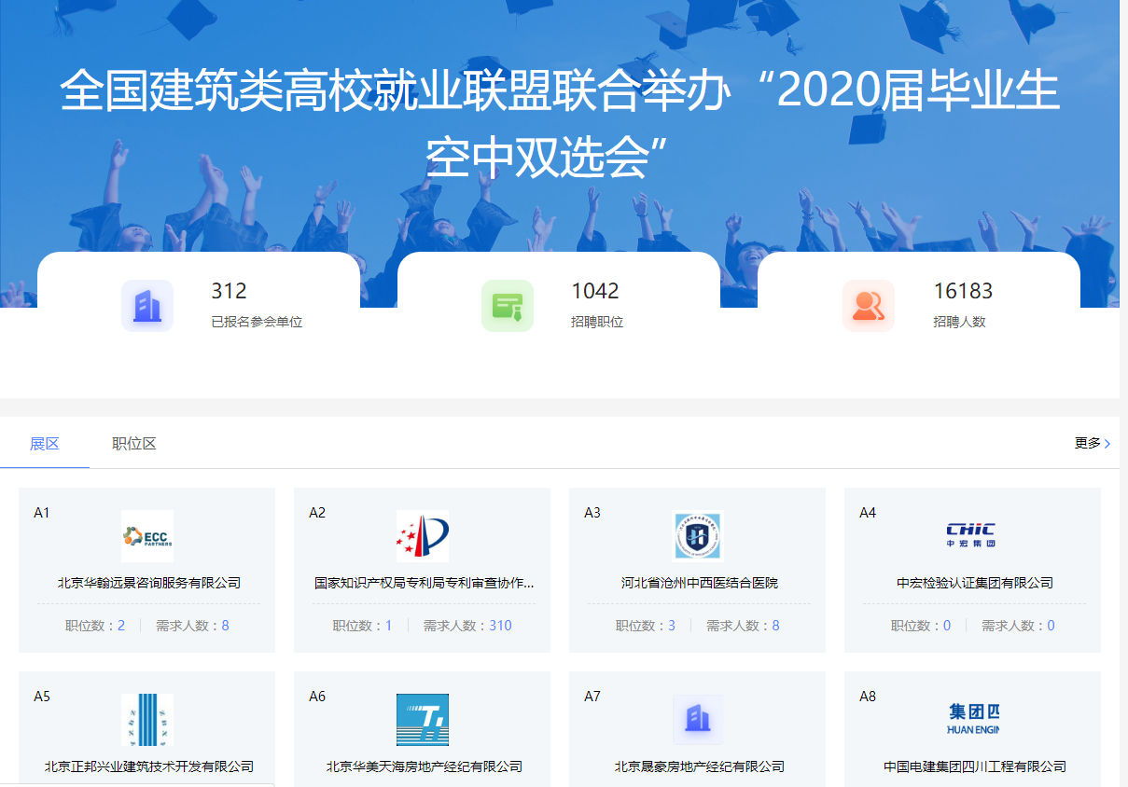
Task: Click the A8 集团四 Sichuan Engineering logo
Action: (972, 720)
